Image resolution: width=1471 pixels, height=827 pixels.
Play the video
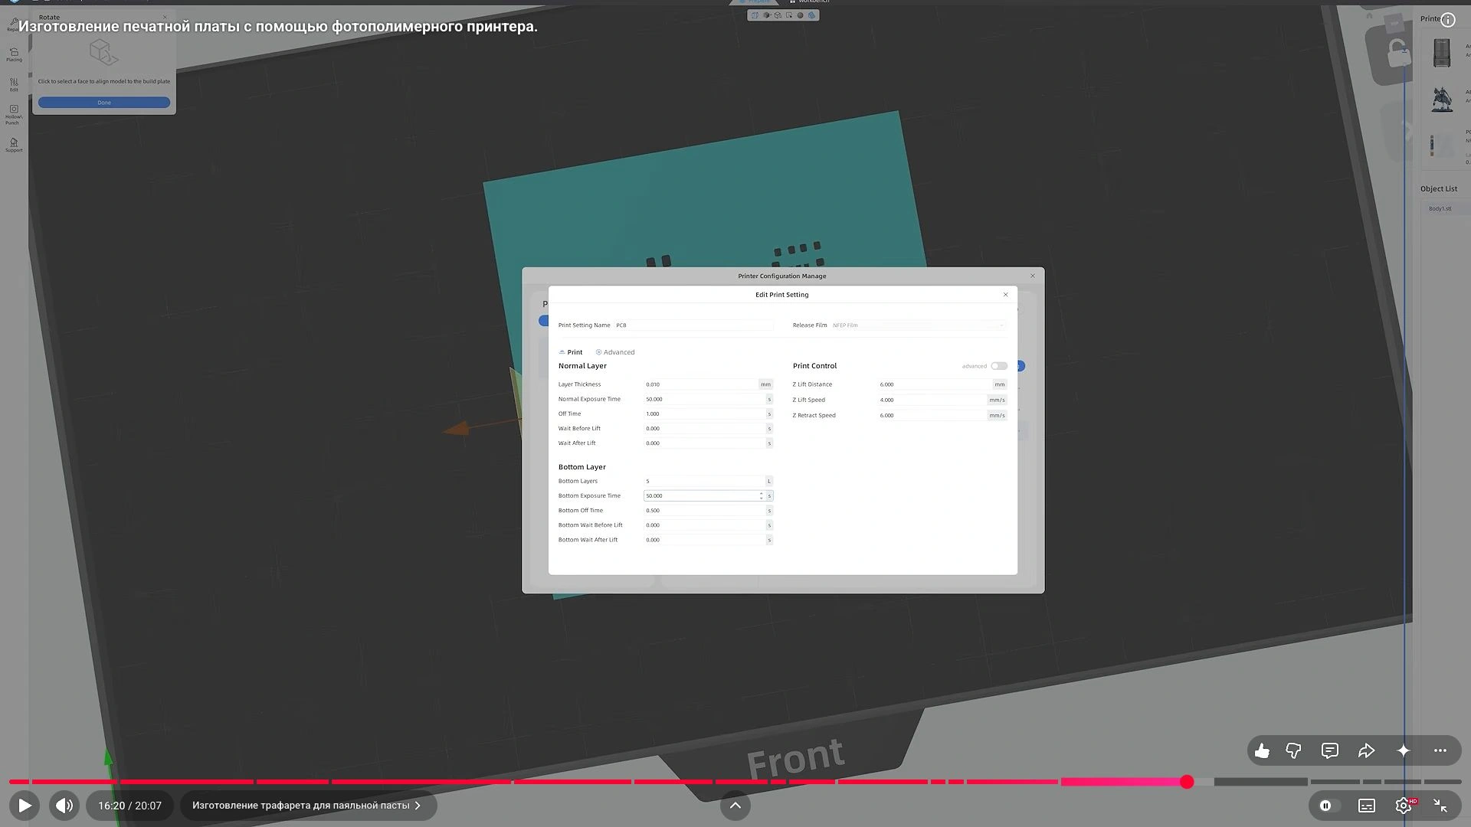coord(25,806)
